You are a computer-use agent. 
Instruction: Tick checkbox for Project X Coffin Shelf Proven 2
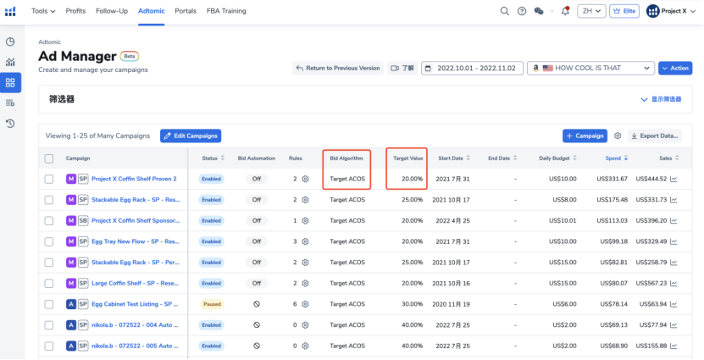pos(49,179)
